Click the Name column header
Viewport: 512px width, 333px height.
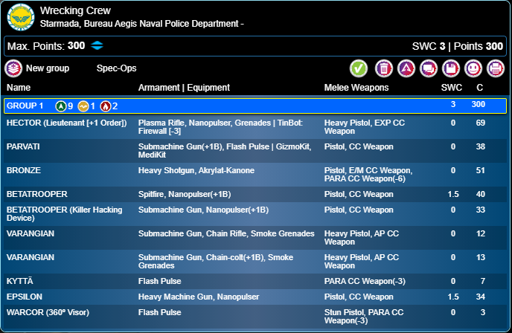pos(19,88)
